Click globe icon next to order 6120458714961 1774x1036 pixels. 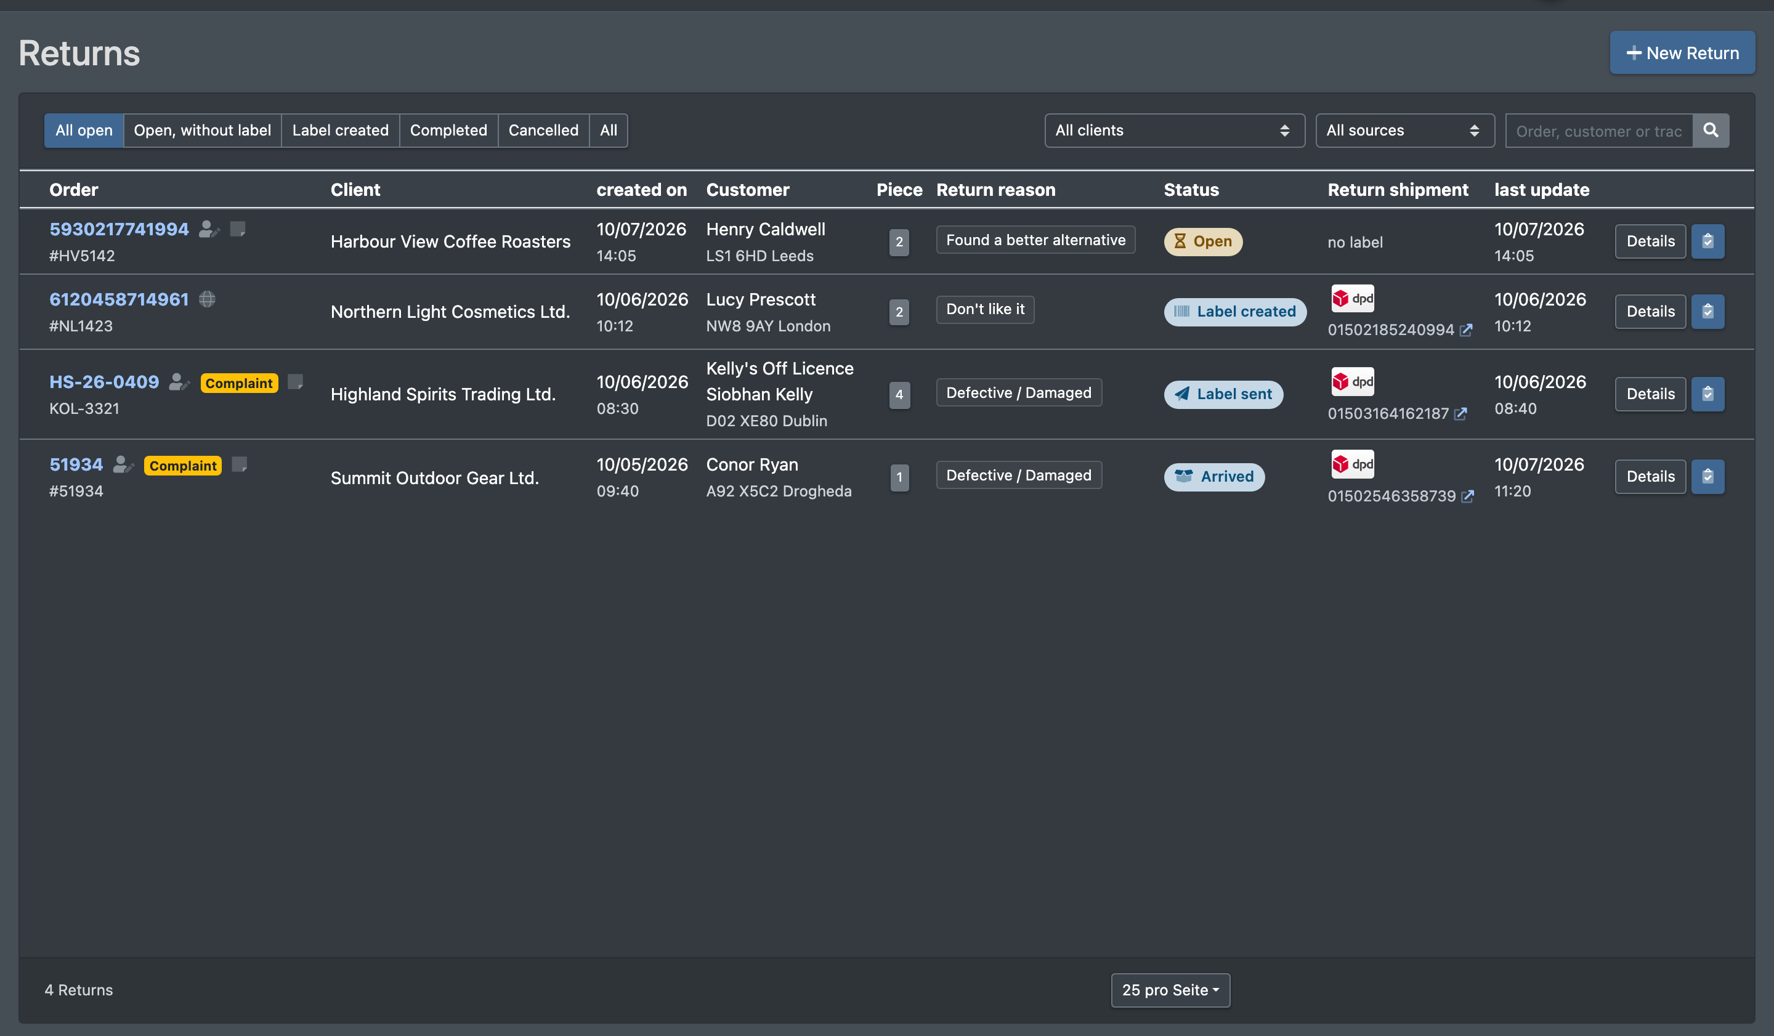click(207, 299)
